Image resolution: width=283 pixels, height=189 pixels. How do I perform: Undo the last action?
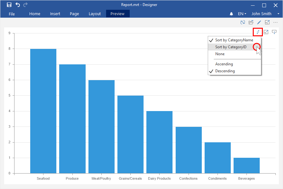pos(18,5)
